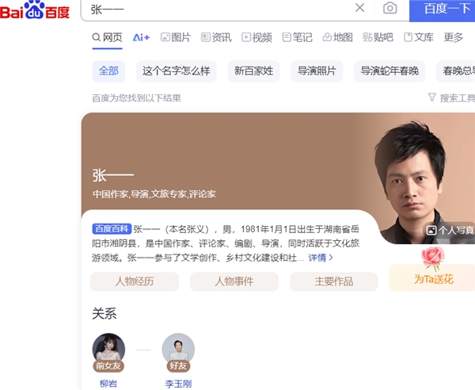Open the 主要作品 section

pyautogui.click(x=334, y=281)
